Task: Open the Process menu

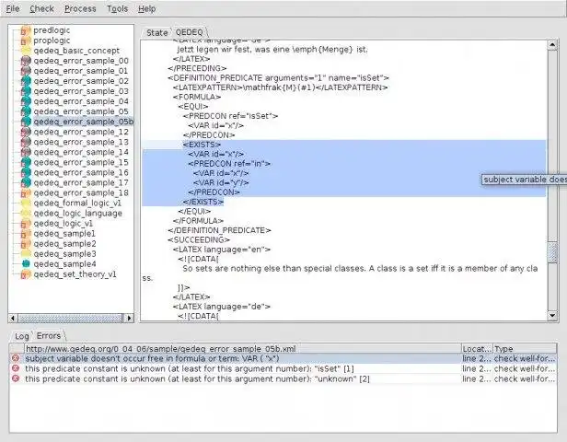Action: [80, 8]
